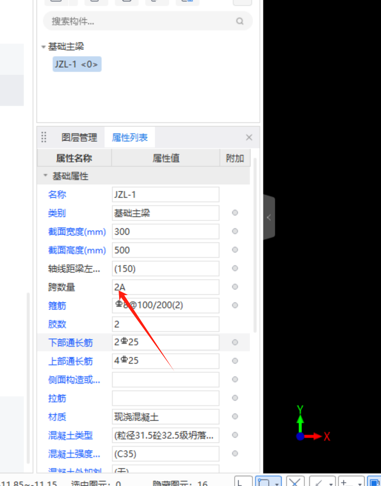Edit the 箍筋 value 8@100/200(2)
This screenshot has width=381, height=486.
coord(166,306)
